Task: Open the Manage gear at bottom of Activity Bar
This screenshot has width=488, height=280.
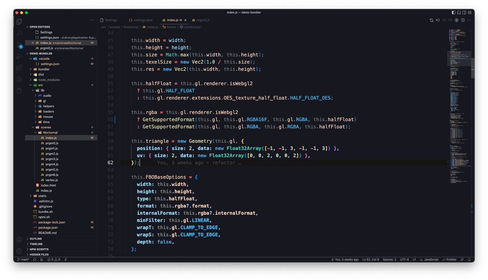Action: point(19,251)
